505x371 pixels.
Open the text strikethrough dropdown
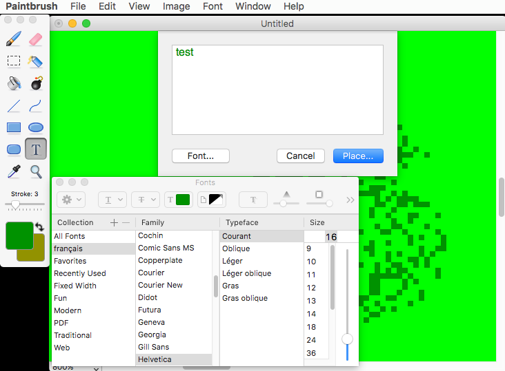coord(145,200)
